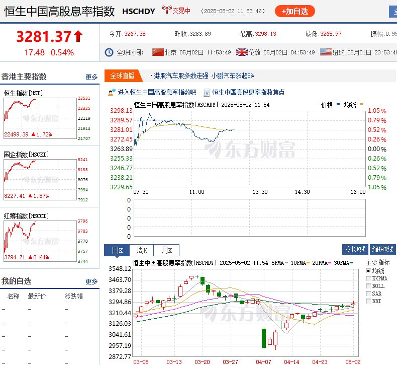Click the global time clock icon

click(109, 52)
